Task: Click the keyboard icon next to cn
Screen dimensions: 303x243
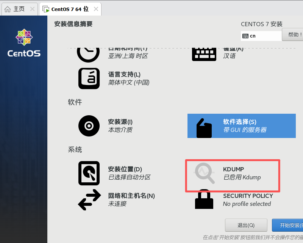Action: pyautogui.click(x=245, y=36)
